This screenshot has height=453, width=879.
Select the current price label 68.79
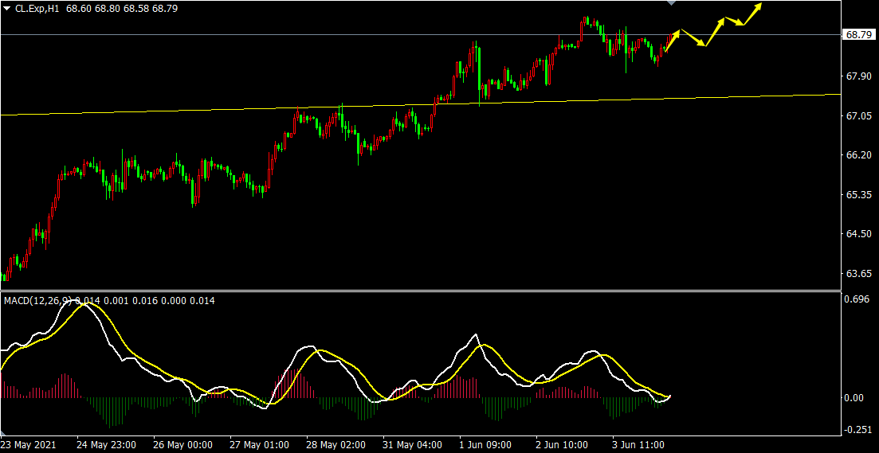point(857,35)
